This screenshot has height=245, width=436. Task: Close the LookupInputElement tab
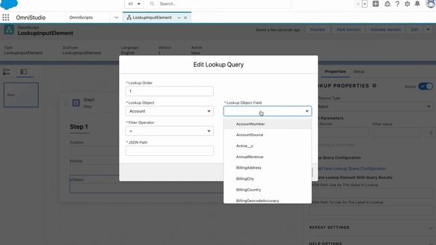pos(185,18)
